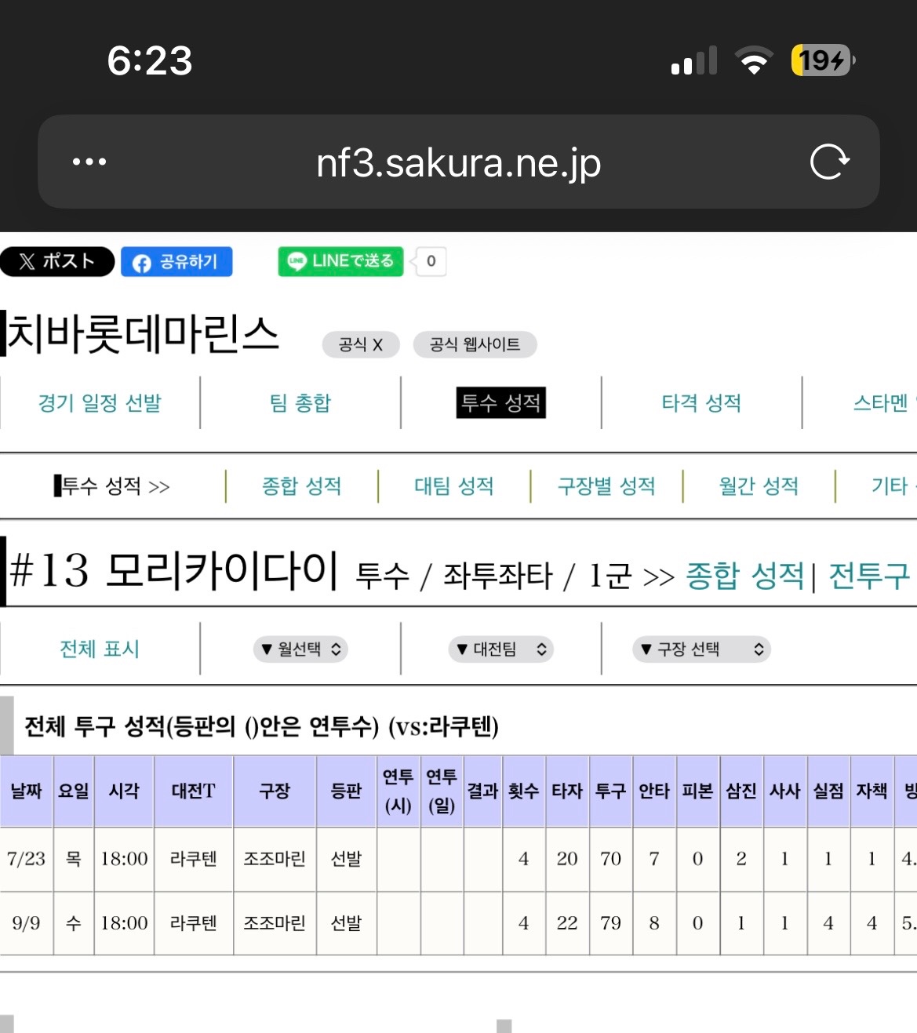The width and height of the screenshot is (917, 1033).
Task: Click the 등판 column header
Action: pyautogui.click(x=347, y=791)
